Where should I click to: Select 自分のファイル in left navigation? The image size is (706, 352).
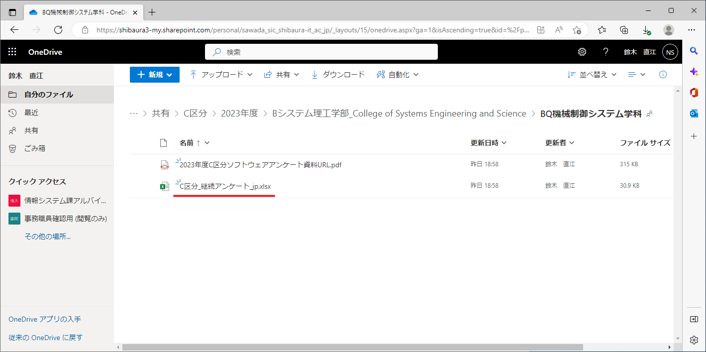coord(57,95)
